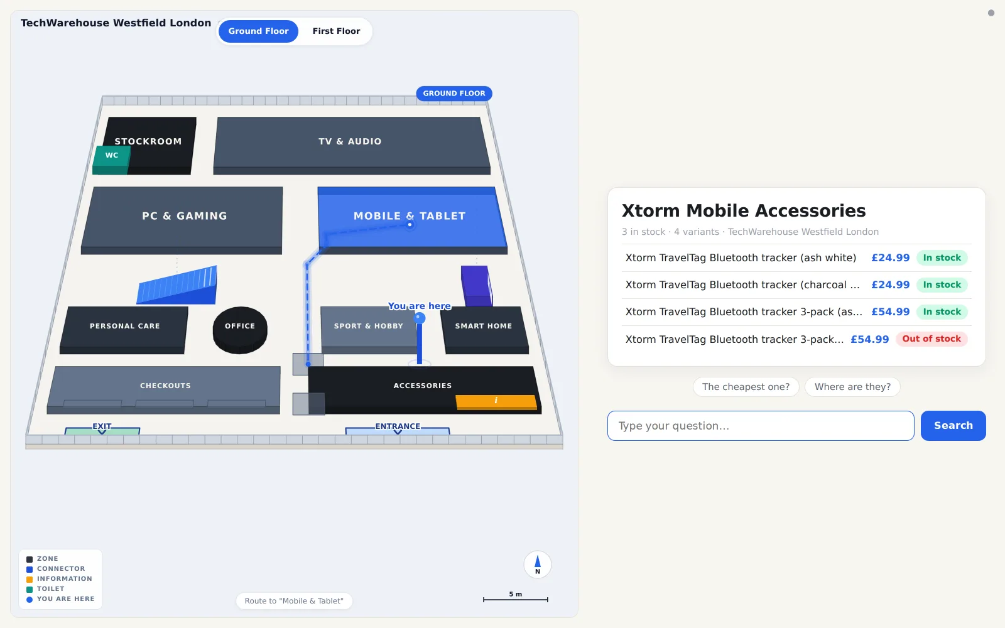The height and width of the screenshot is (628, 1005).
Task: Open the charcoal TravelTag tracker row
Action: tap(796, 285)
